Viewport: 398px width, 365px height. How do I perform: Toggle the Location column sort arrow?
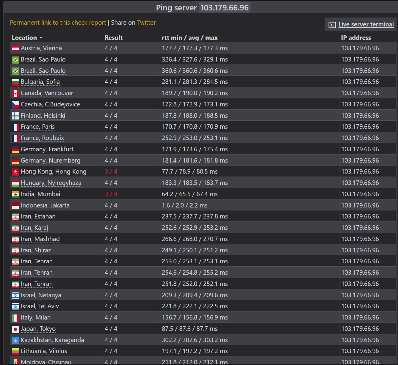41,38
